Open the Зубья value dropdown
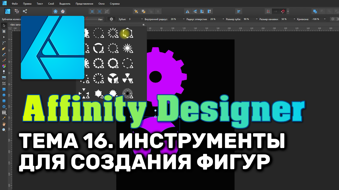This screenshot has width=339, height=190. (x=142, y=19)
